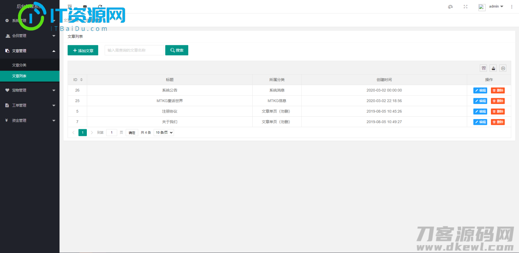Sort the table by ID column arrows
The width and height of the screenshot is (519, 253).
(x=81, y=80)
